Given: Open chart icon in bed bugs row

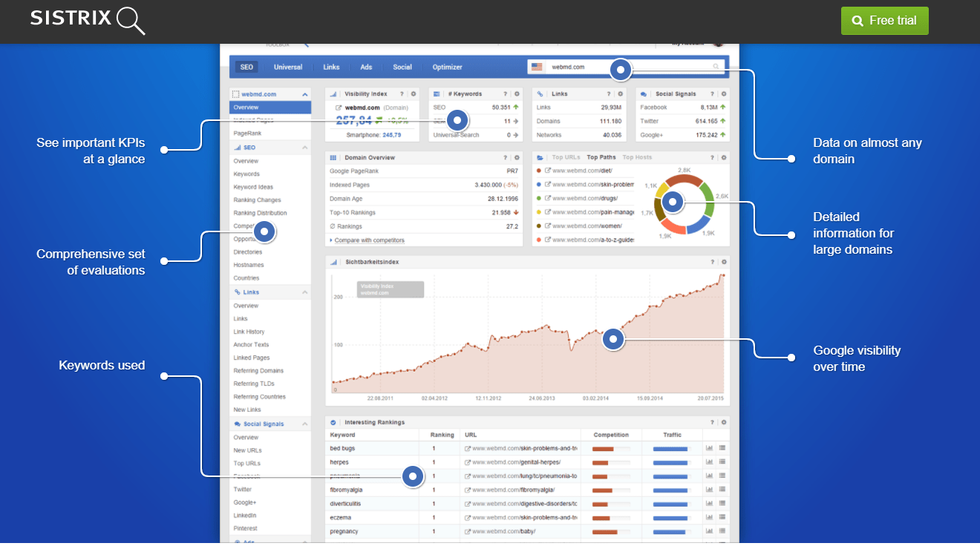Looking at the screenshot, I should (x=709, y=448).
